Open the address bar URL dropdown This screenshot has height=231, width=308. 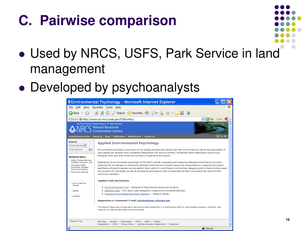(203, 119)
